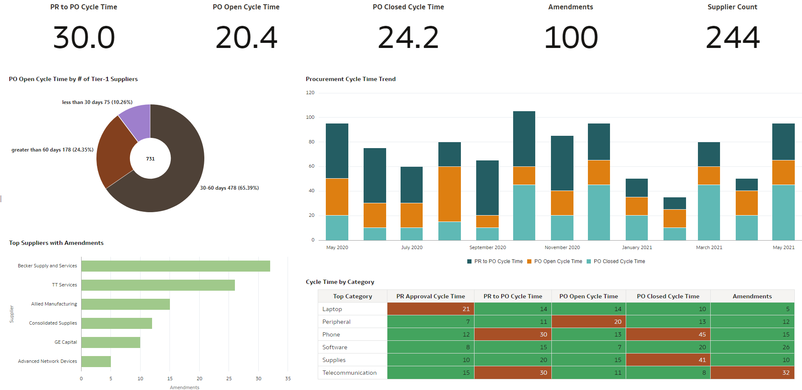Click the PR Approval Cycle Time column header
This screenshot has width=802, height=390.
431,296
